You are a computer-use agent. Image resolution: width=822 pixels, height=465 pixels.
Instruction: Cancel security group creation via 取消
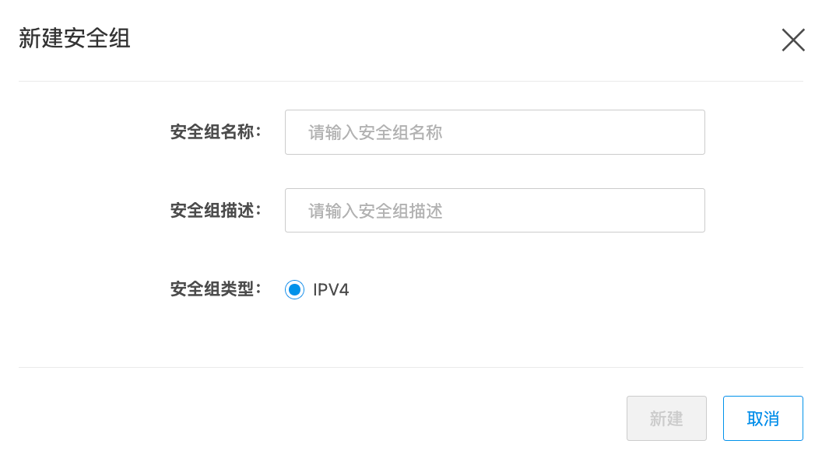click(762, 418)
